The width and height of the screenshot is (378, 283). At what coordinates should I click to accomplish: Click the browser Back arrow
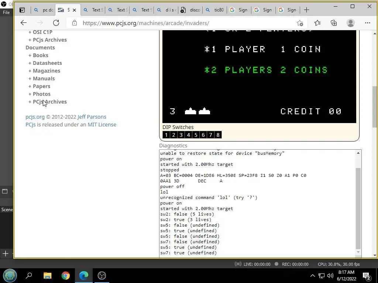coord(23,23)
